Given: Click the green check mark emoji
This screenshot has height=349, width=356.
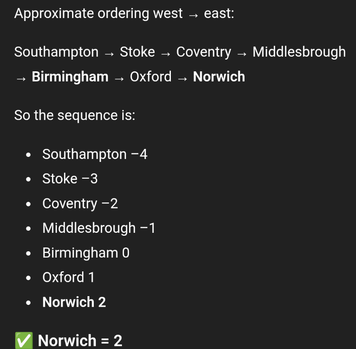Looking at the screenshot, I should pyautogui.click(x=23, y=340).
